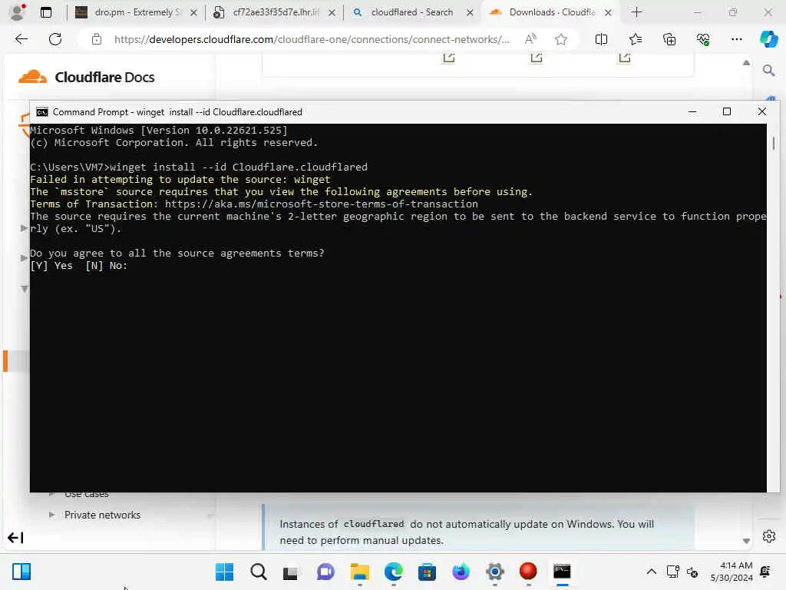View site information lock icon

[x=96, y=39]
